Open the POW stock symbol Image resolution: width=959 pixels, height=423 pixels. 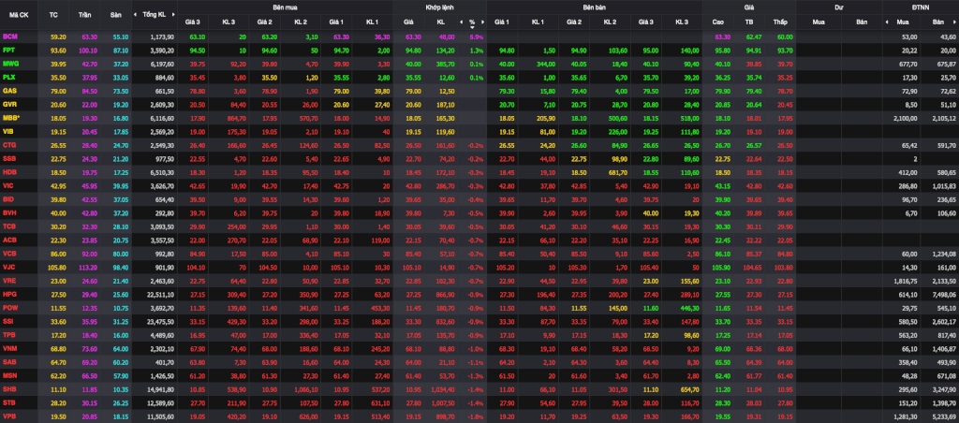click(9, 306)
